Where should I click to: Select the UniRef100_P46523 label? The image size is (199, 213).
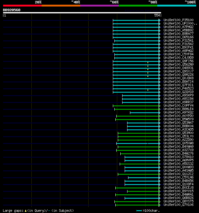point(178,88)
